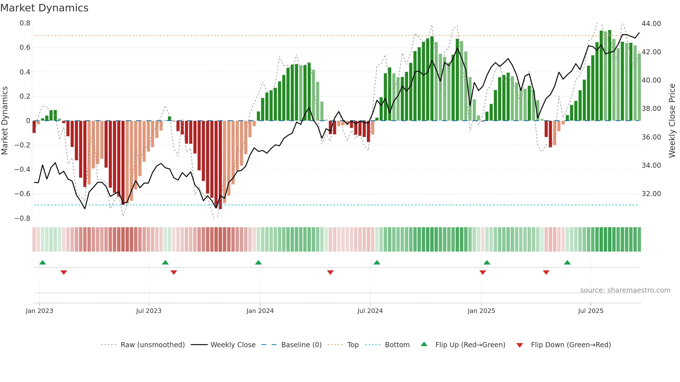Click the 0.6 left axis tick label
The image size is (680, 382).
pyautogui.click(x=25, y=48)
